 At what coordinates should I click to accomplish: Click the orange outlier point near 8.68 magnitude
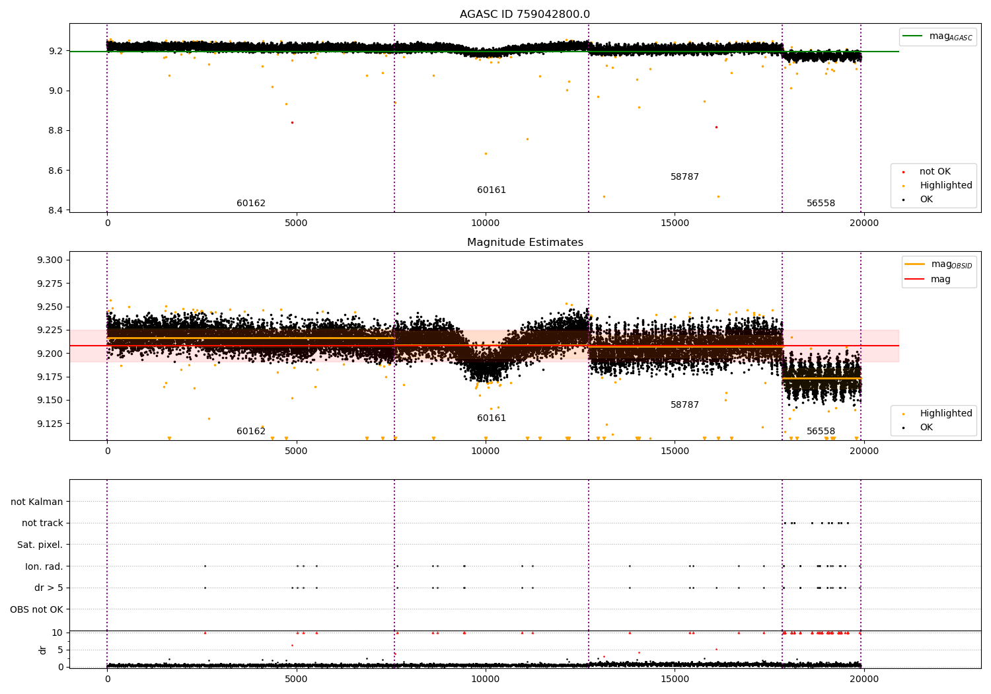[486, 153]
